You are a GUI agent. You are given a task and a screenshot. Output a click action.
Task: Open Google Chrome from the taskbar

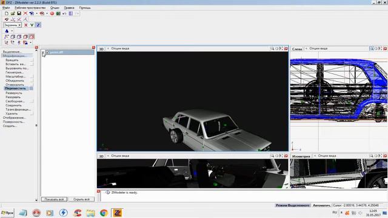(104, 213)
